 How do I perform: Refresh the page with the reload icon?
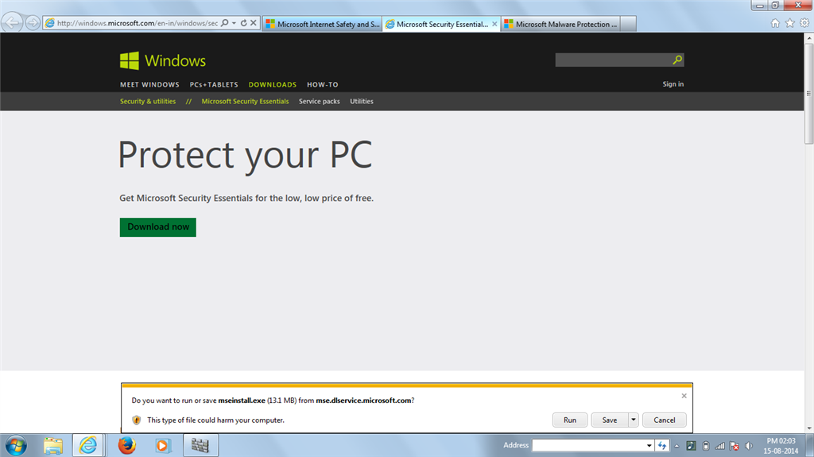point(243,23)
